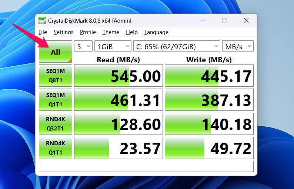Select the 23.57 read result cell
This screenshot has width=294, height=189.
118,148
